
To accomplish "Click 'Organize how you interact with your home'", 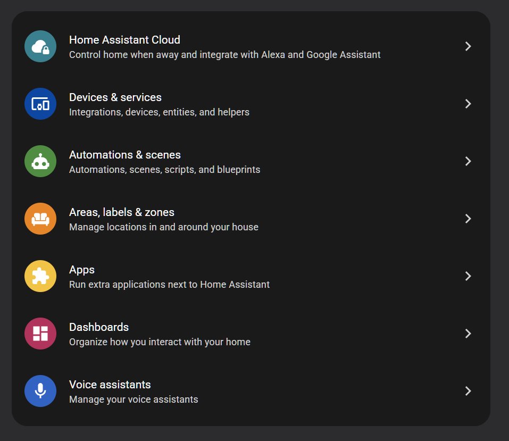I will 160,342.
